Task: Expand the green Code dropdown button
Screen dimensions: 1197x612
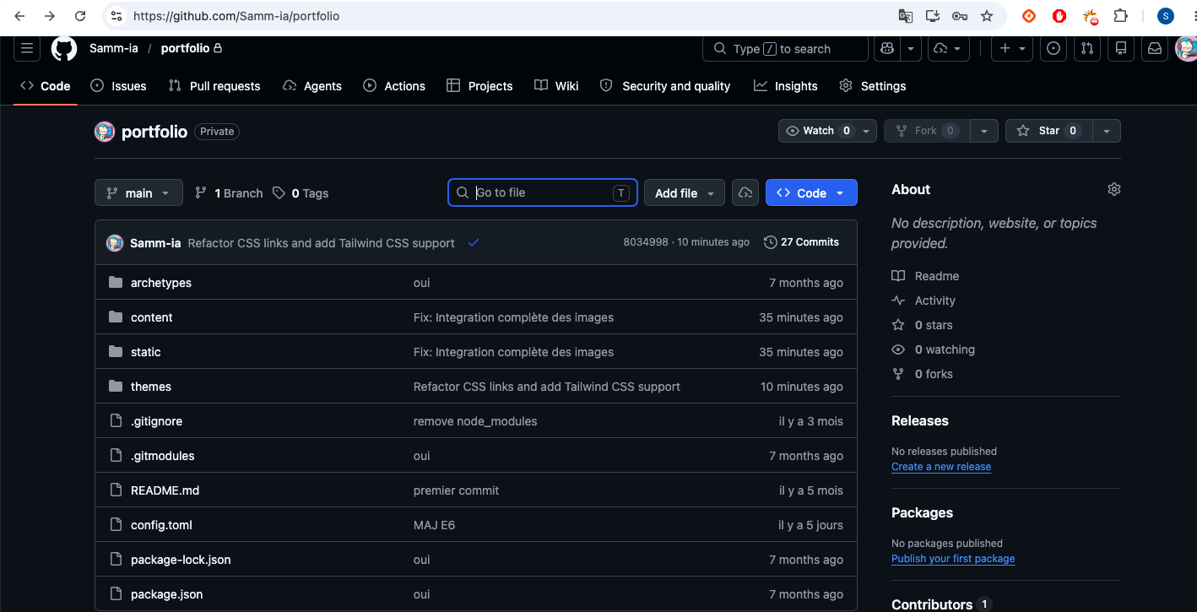Action: tap(811, 192)
